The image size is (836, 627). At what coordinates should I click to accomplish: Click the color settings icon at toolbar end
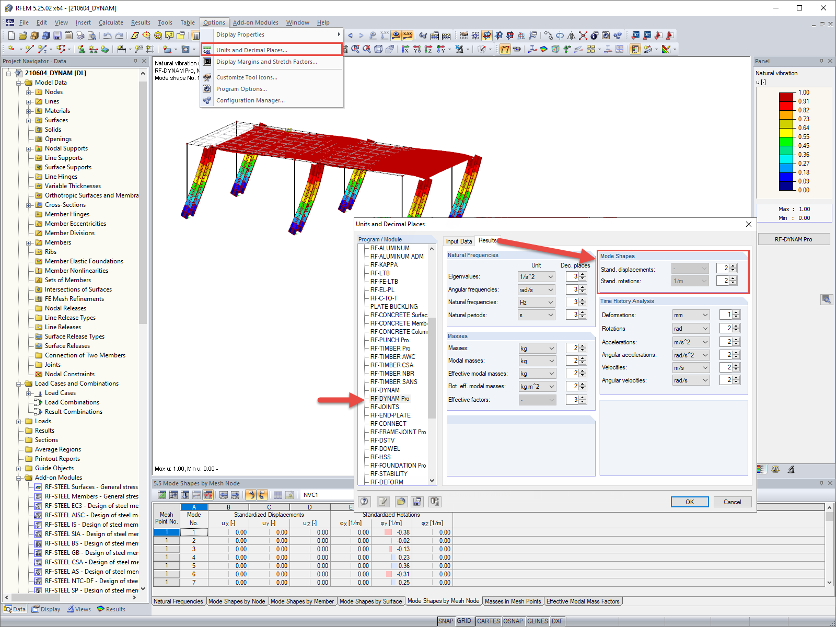666,49
